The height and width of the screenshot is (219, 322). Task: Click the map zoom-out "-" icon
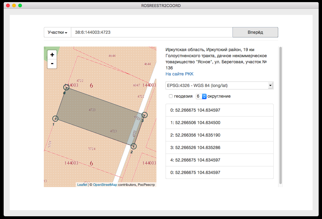(x=52, y=64)
